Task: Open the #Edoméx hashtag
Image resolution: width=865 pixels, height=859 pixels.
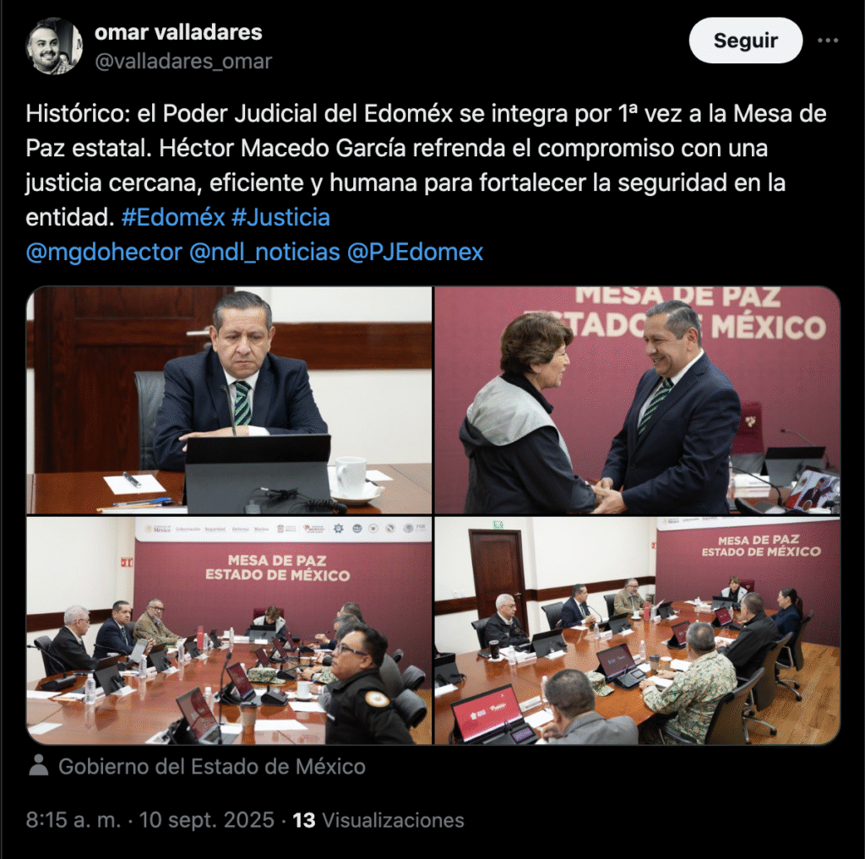Action: tap(173, 217)
